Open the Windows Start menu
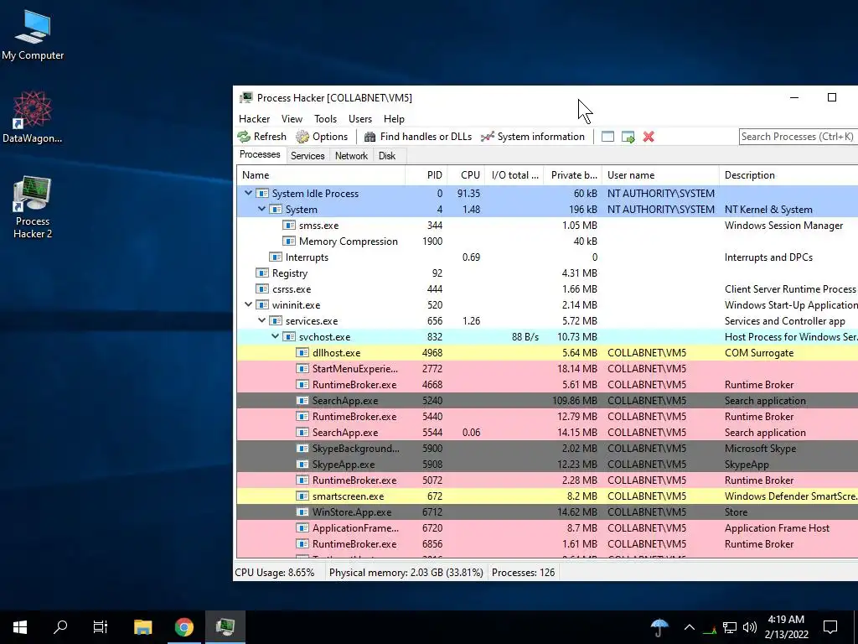858x644 pixels. [x=20, y=626]
